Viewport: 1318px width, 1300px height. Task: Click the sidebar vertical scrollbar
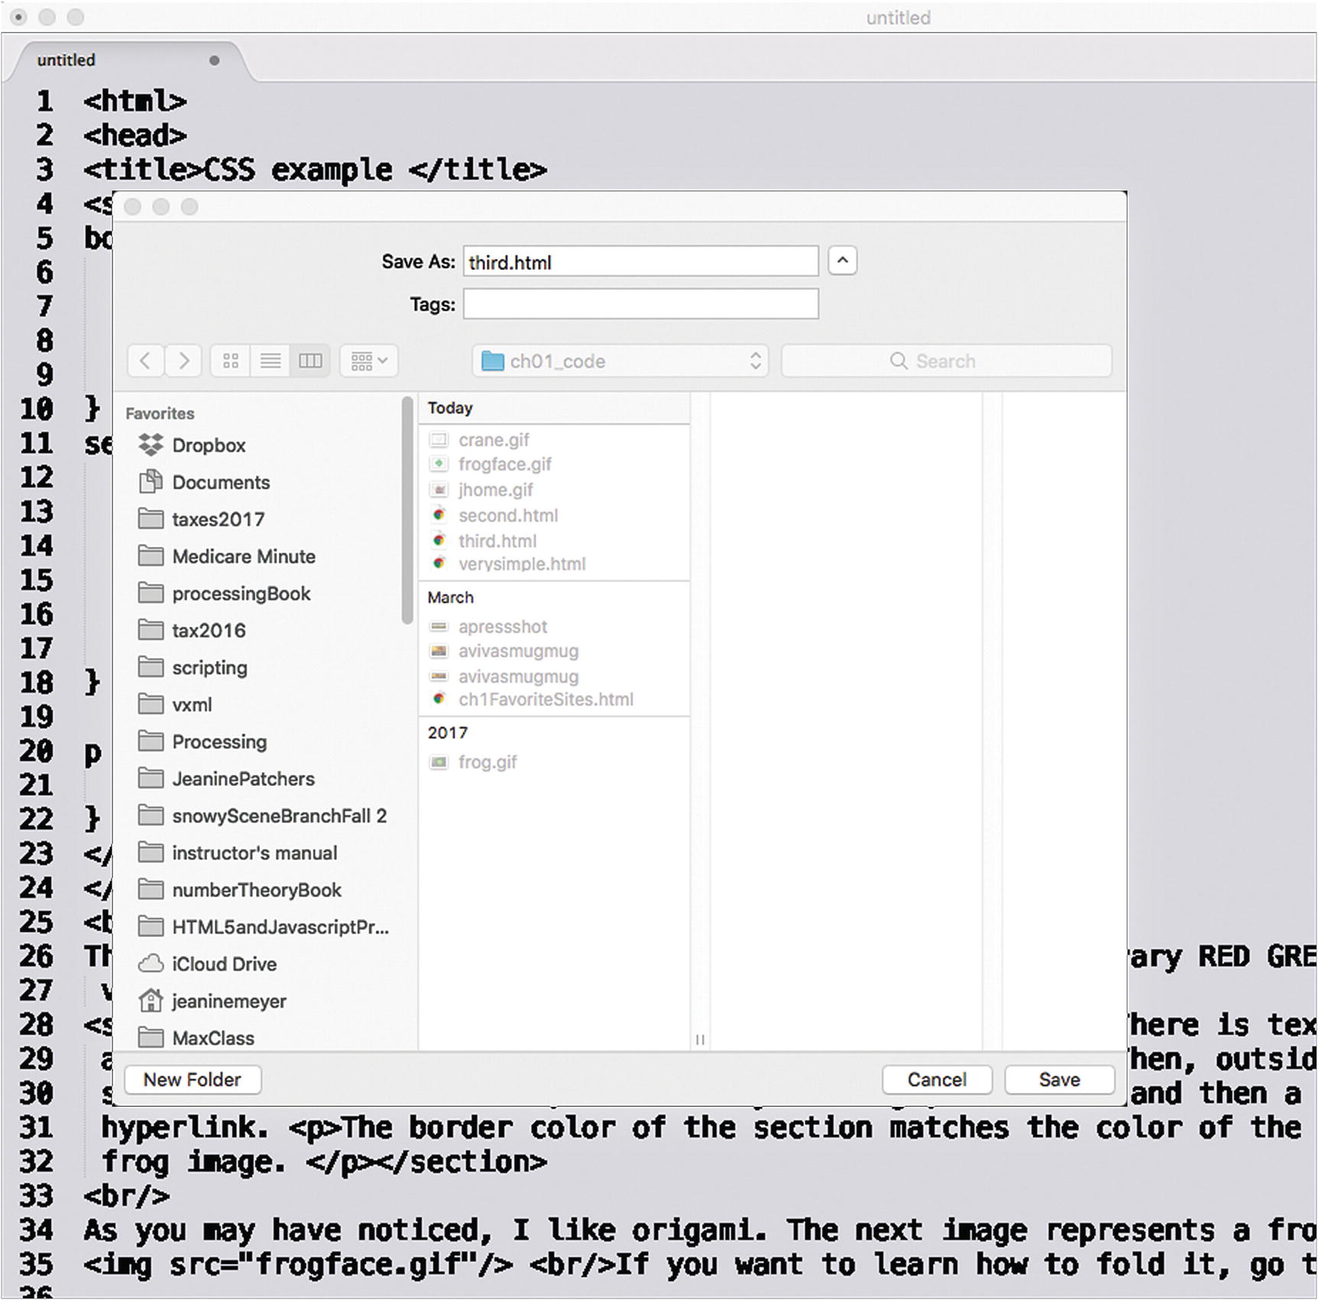(x=407, y=512)
